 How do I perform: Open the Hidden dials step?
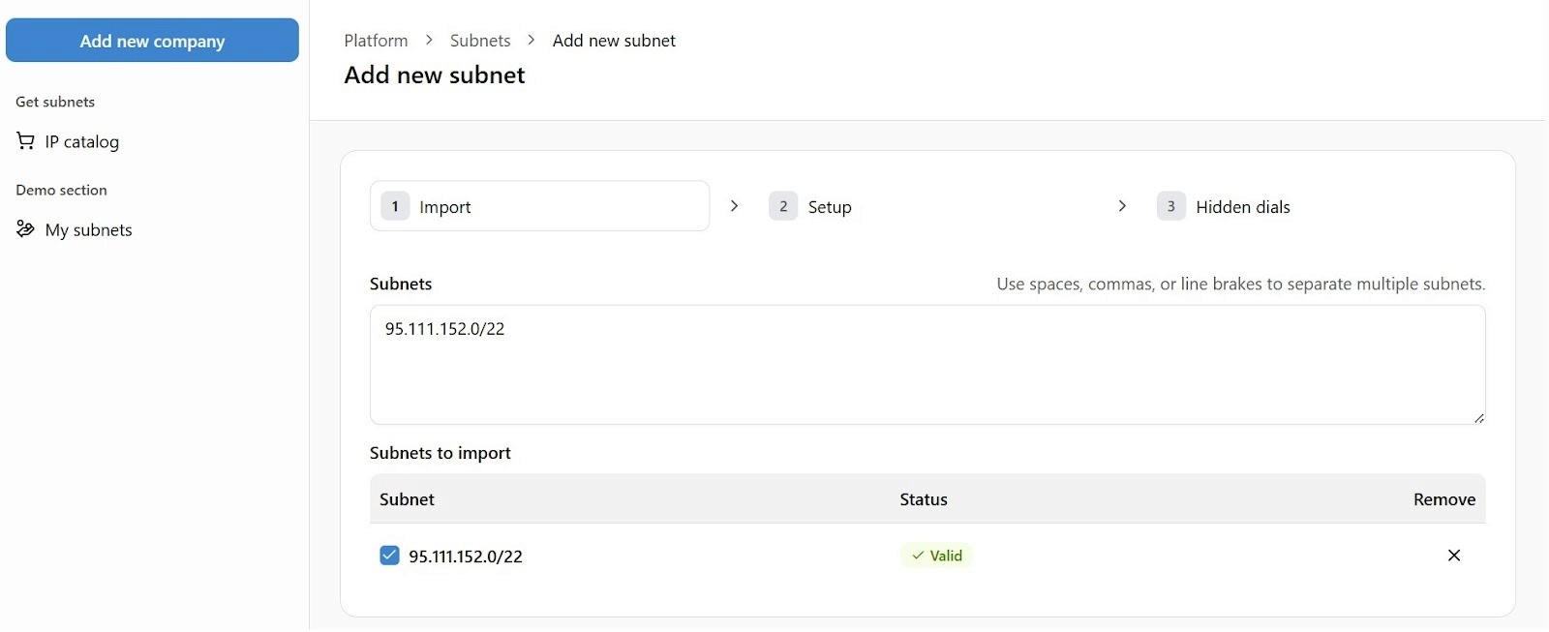tap(1242, 206)
